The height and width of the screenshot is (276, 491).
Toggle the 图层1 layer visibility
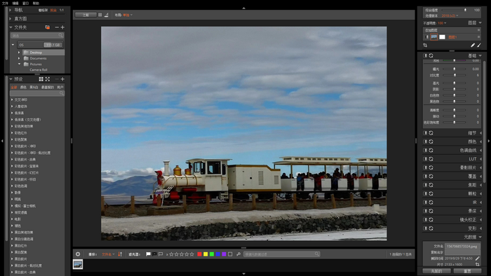click(x=426, y=37)
